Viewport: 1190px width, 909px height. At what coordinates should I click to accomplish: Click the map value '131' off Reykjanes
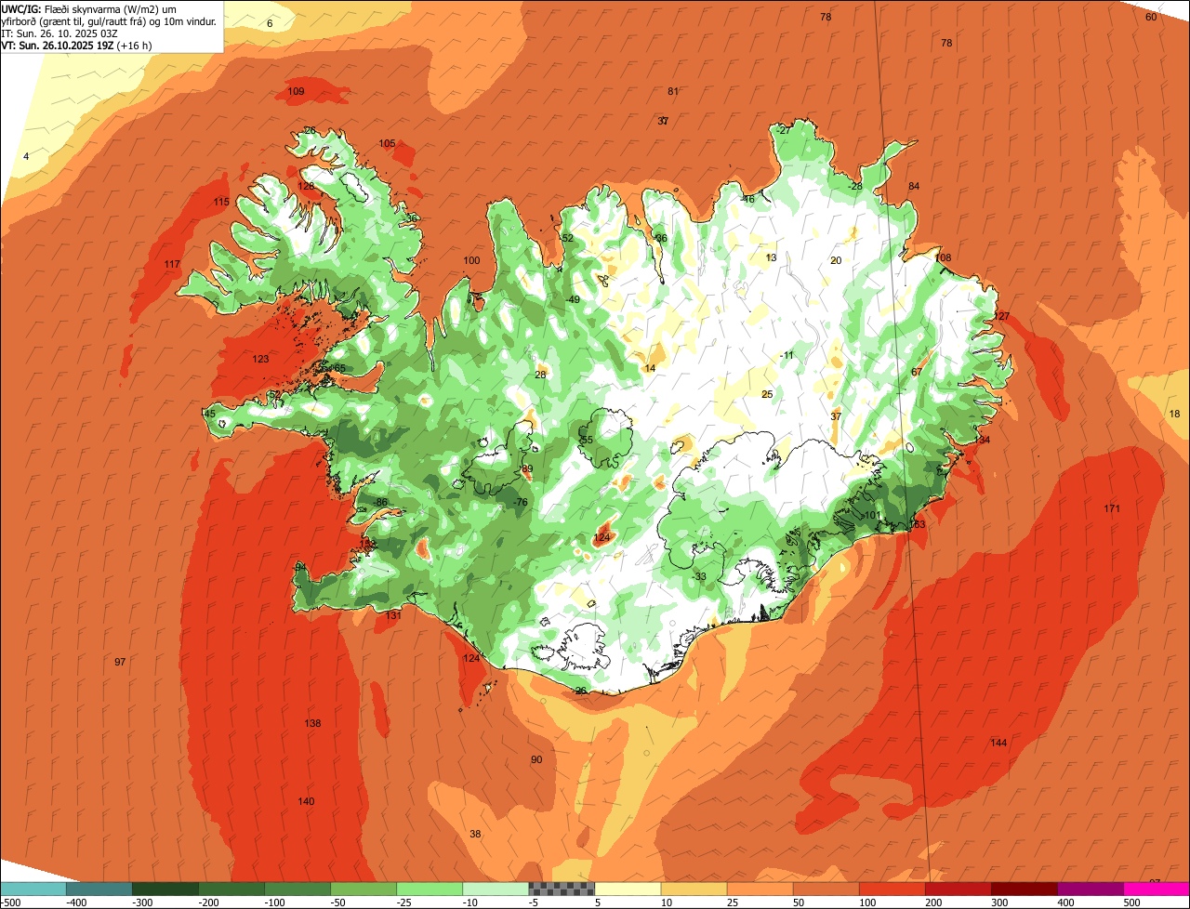393,615
